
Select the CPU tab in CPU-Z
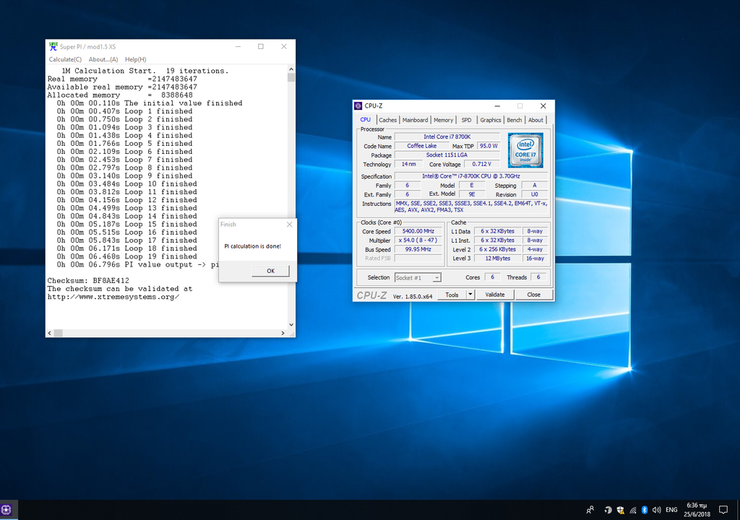pyautogui.click(x=365, y=120)
